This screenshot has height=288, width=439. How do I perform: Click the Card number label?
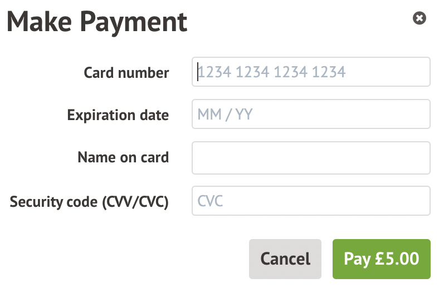tap(126, 72)
